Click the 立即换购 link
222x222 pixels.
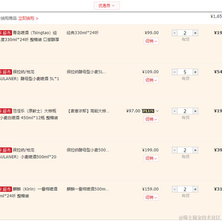coord(28,18)
